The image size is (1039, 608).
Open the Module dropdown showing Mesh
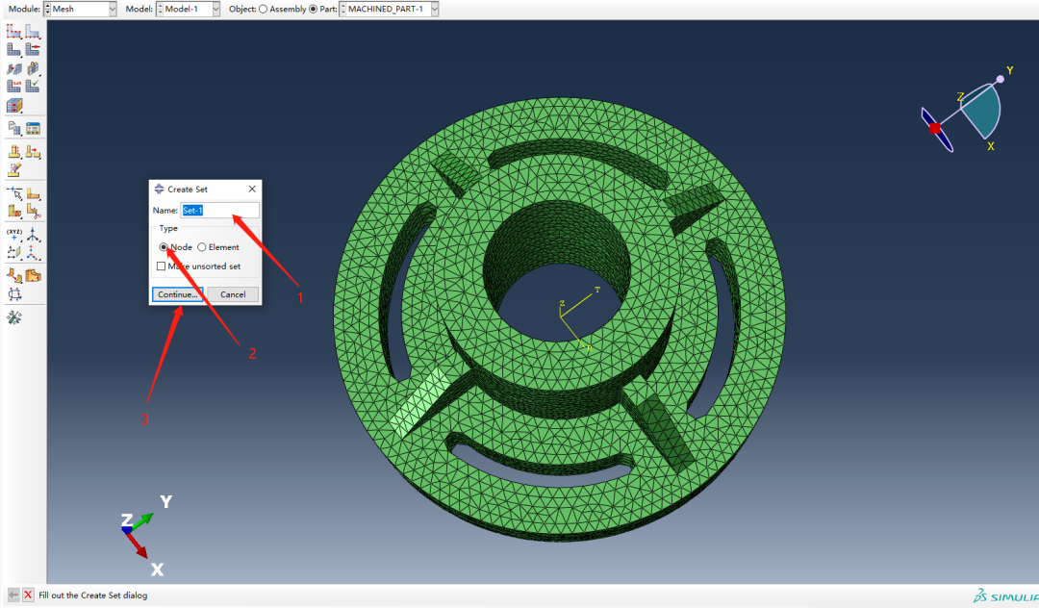click(x=82, y=9)
